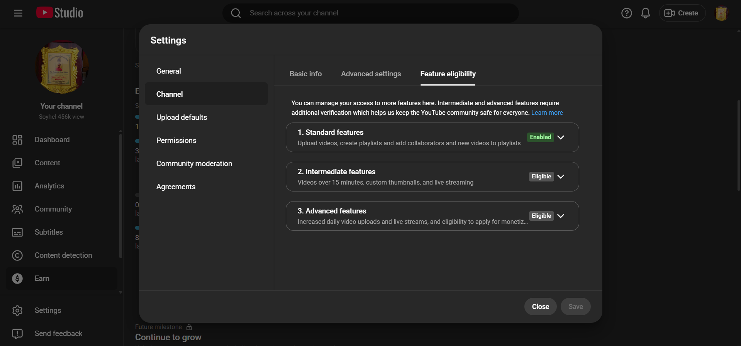Expand the Standard features section
Viewport: 741px width, 346px height.
(561, 138)
